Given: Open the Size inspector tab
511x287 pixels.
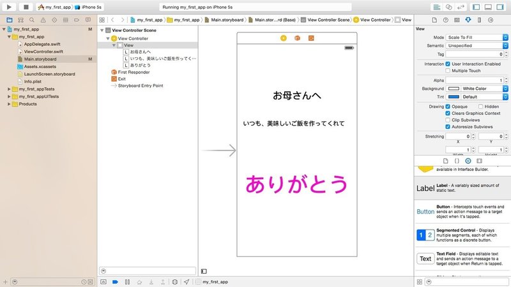Looking at the screenshot, I should tap(479, 20).
